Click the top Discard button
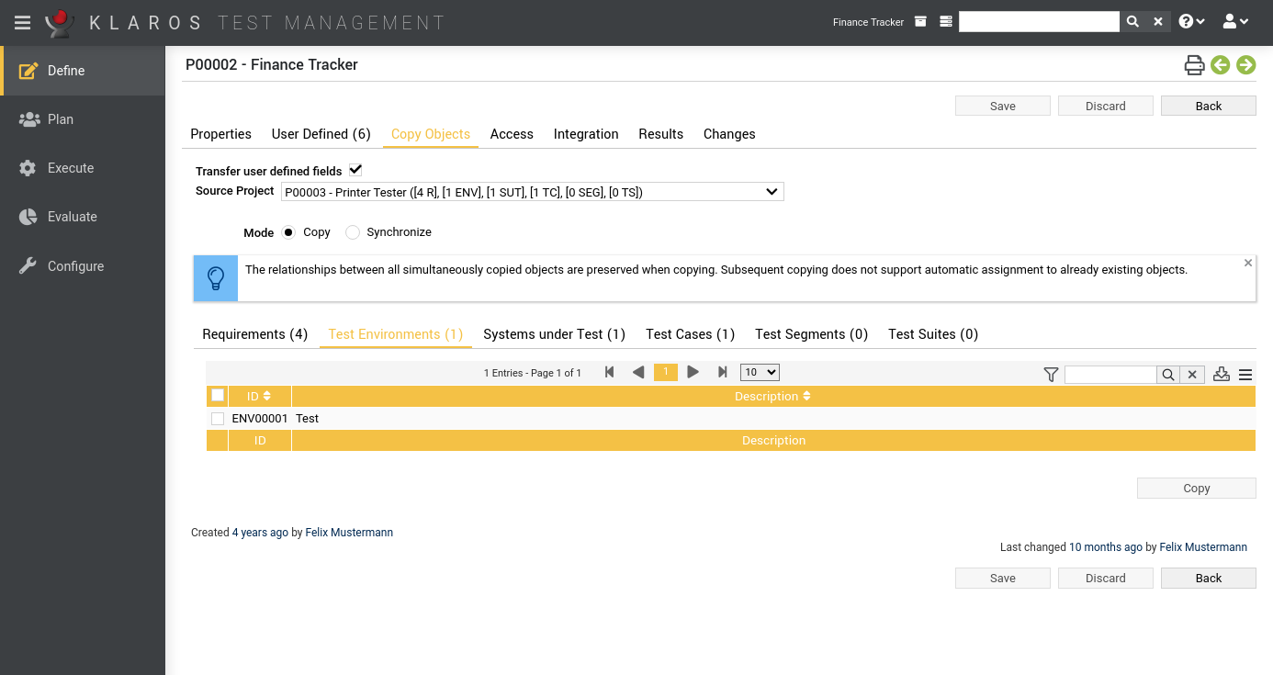 click(1105, 106)
